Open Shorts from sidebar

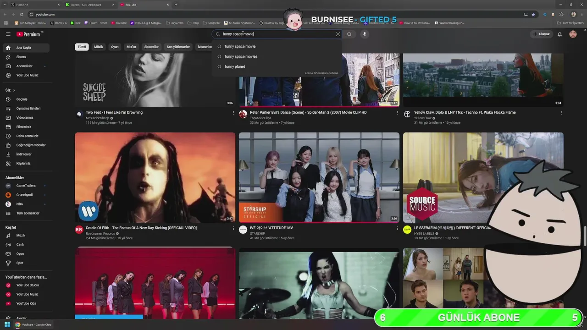[26, 57]
